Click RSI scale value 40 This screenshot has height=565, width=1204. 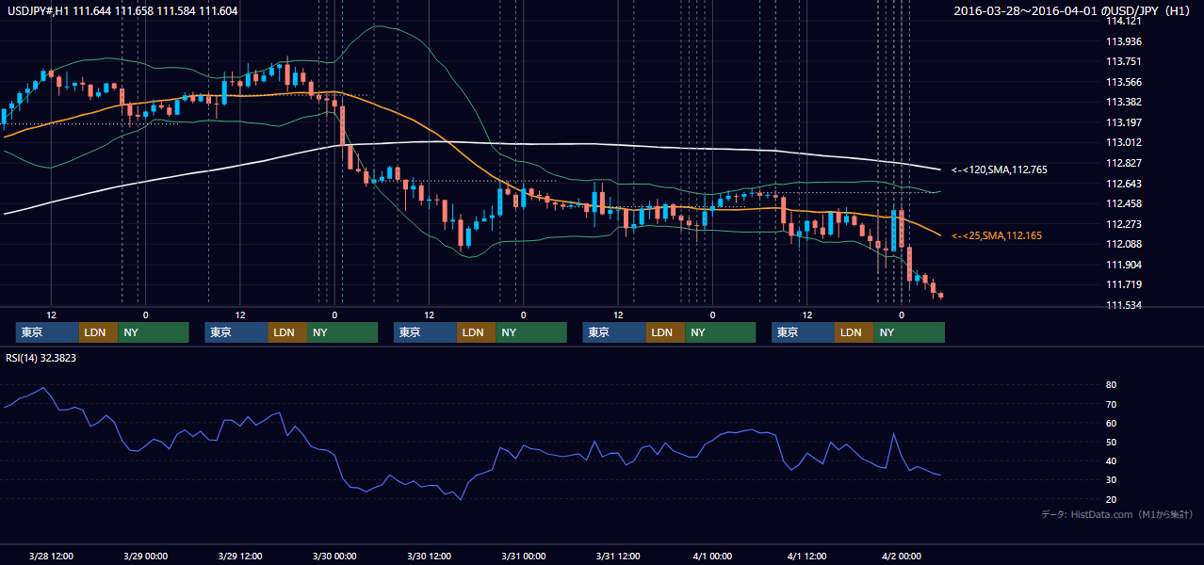pyautogui.click(x=1112, y=461)
